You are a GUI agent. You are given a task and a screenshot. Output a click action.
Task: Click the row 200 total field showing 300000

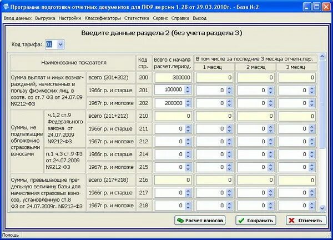pyautogui.click(x=173, y=78)
